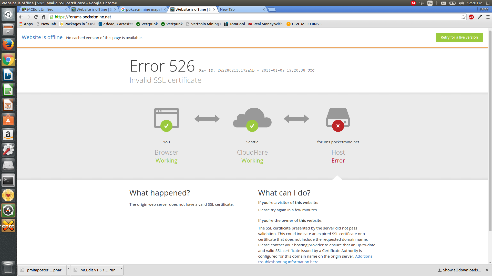The width and height of the screenshot is (492, 276).
Task: Open the Apps bookmarks shortcut
Action: tap(26, 24)
